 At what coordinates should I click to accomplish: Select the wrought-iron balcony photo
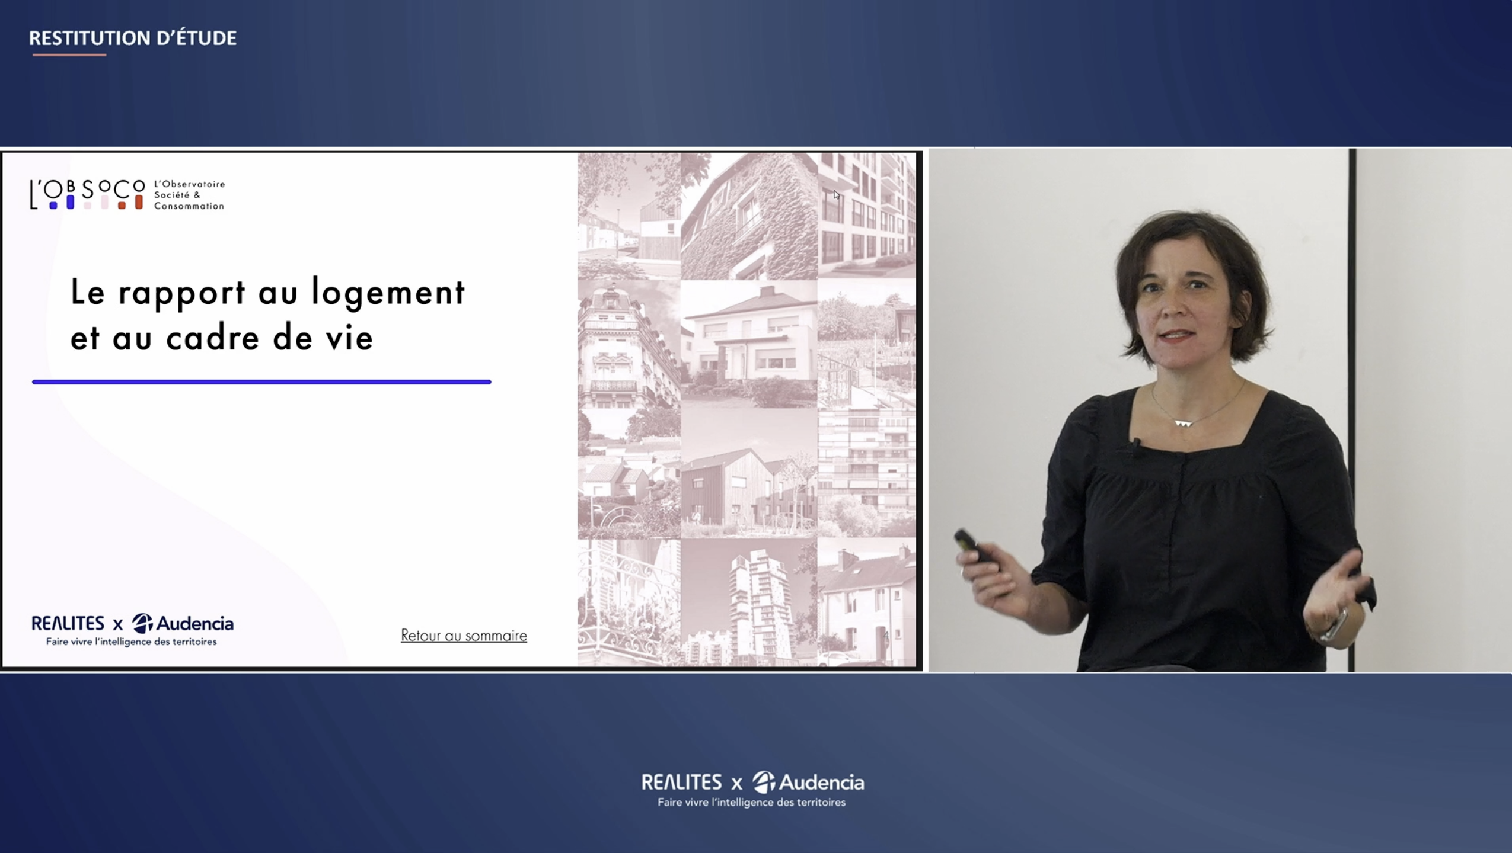point(629,601)
